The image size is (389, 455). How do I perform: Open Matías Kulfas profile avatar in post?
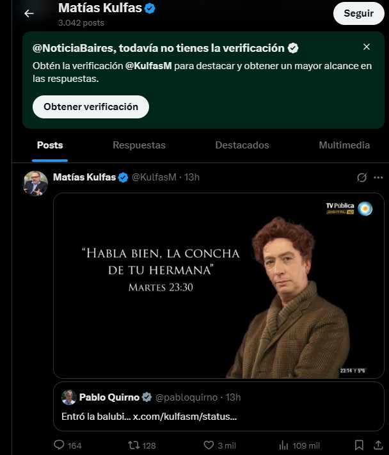pos(36,184)
